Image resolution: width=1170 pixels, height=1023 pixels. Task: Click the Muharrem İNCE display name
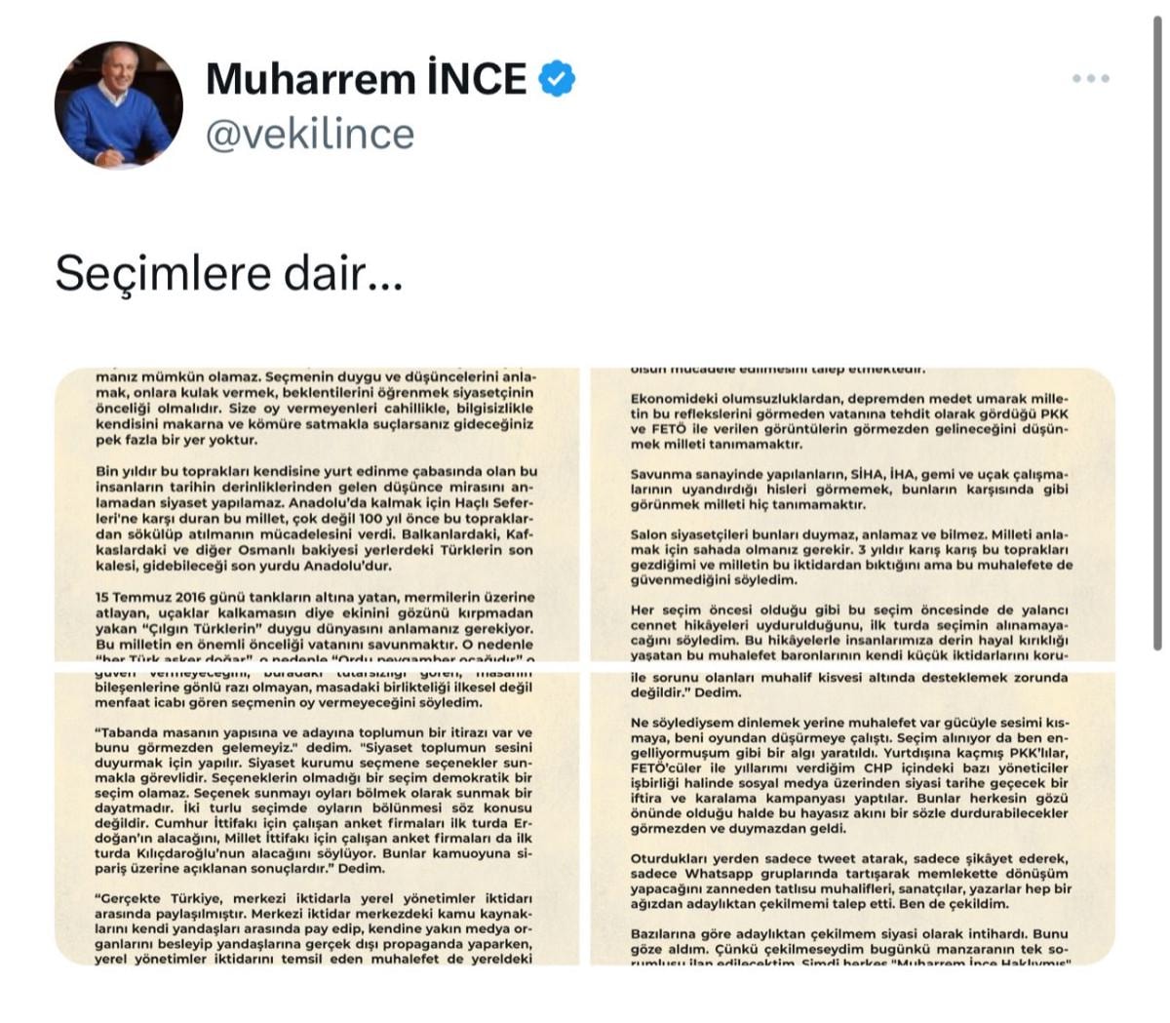[x=366, y=79]
